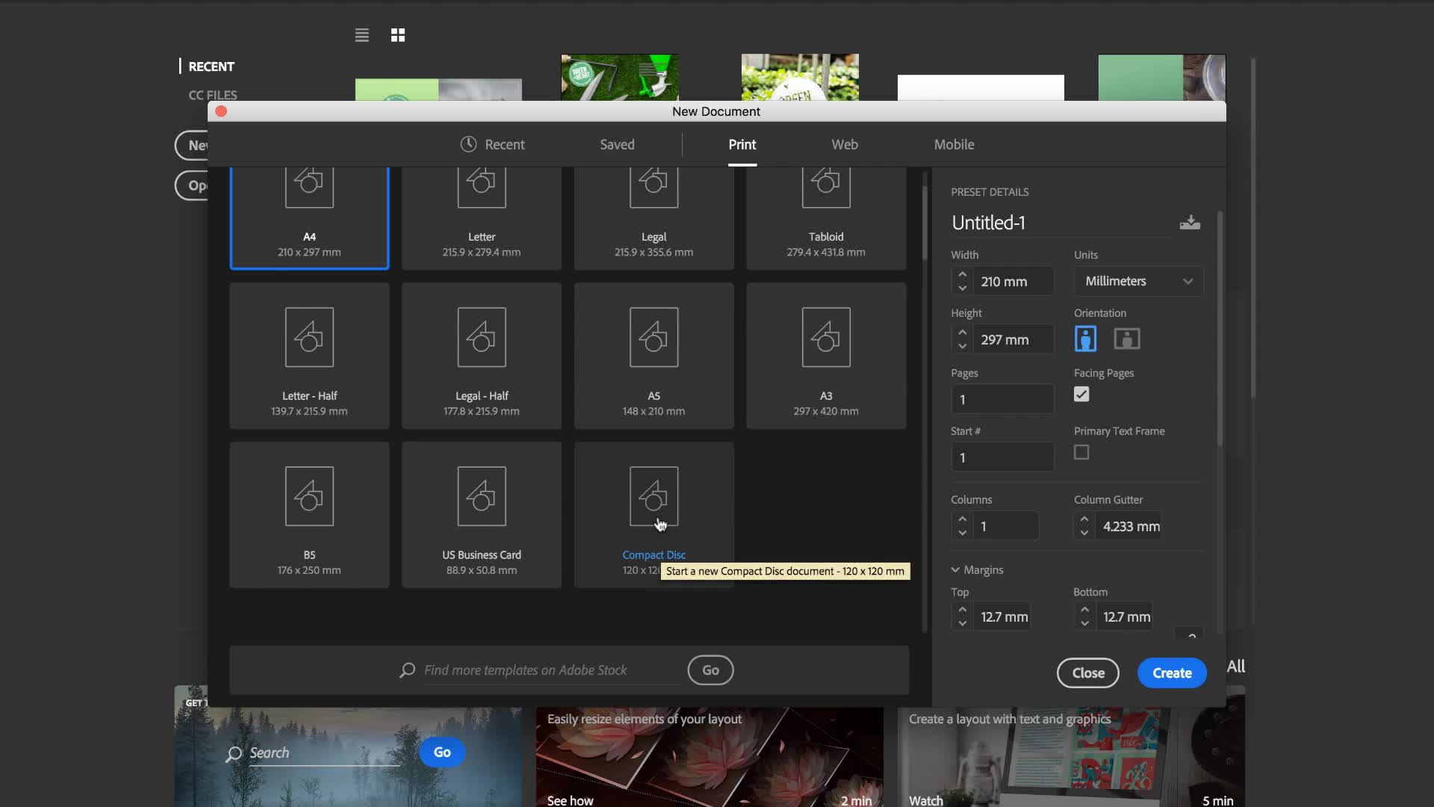
Task: Click the Height field showing 297 mm
Action: click(x=1014, y=339)
